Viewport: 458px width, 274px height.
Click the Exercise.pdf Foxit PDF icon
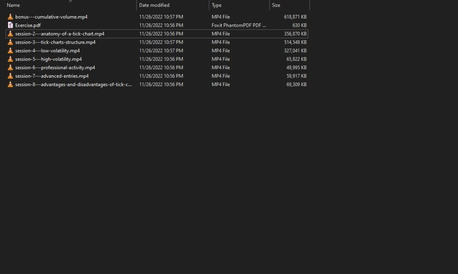point(11,25)
